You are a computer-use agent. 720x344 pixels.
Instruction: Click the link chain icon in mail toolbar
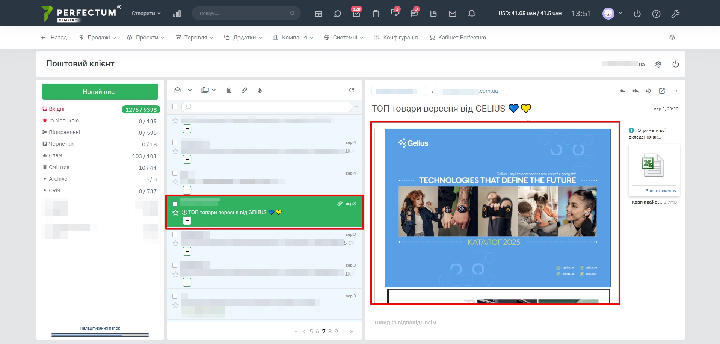[245, 90]
